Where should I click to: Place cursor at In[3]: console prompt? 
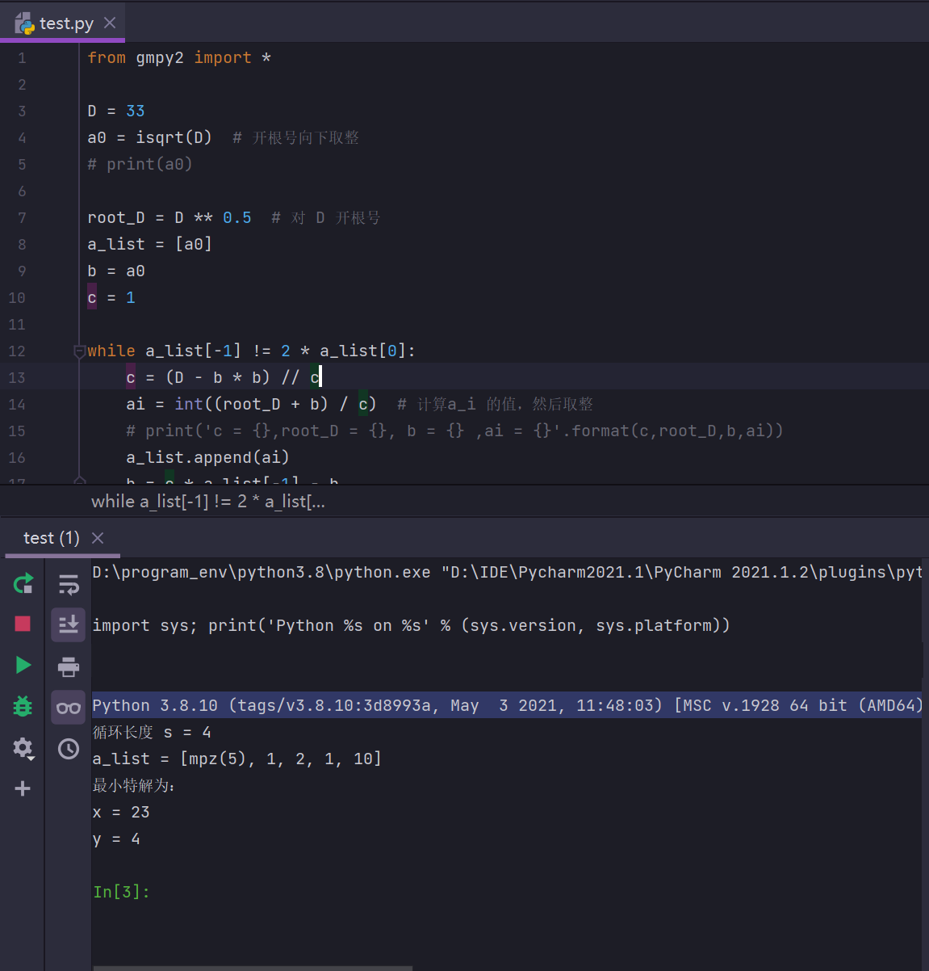click(121, 892)
